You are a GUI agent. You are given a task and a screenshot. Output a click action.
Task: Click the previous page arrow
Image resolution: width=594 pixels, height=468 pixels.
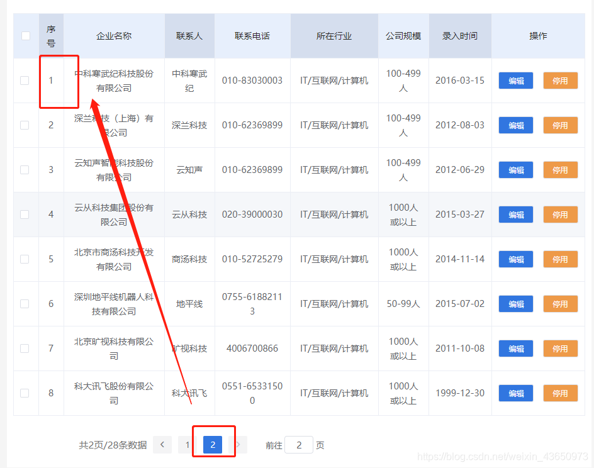pos(162,445)
